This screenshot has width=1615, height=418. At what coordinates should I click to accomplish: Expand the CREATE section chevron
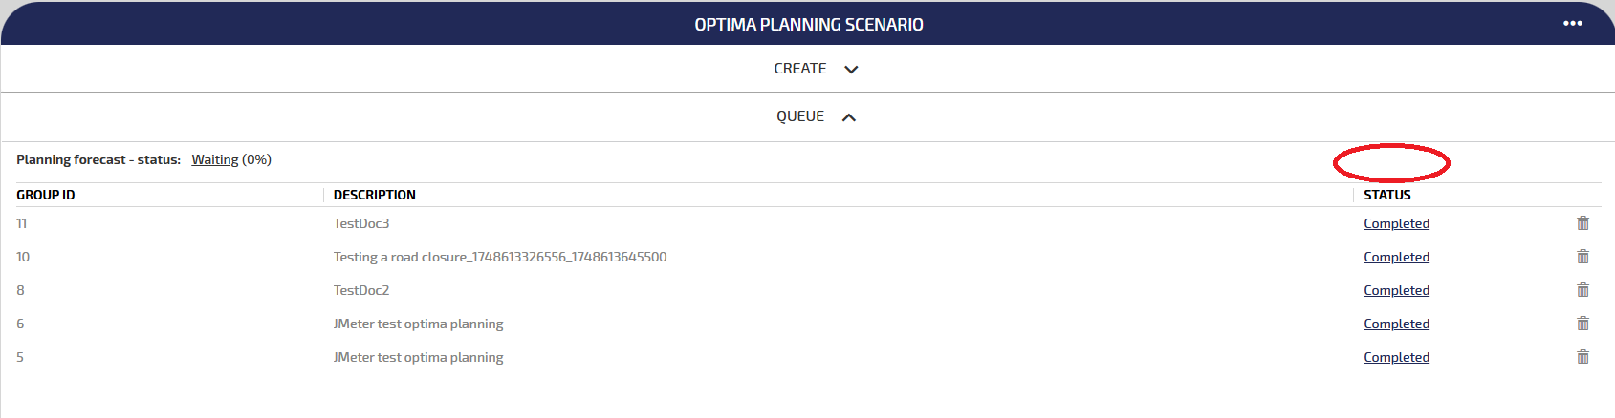(x=851, y=70)
